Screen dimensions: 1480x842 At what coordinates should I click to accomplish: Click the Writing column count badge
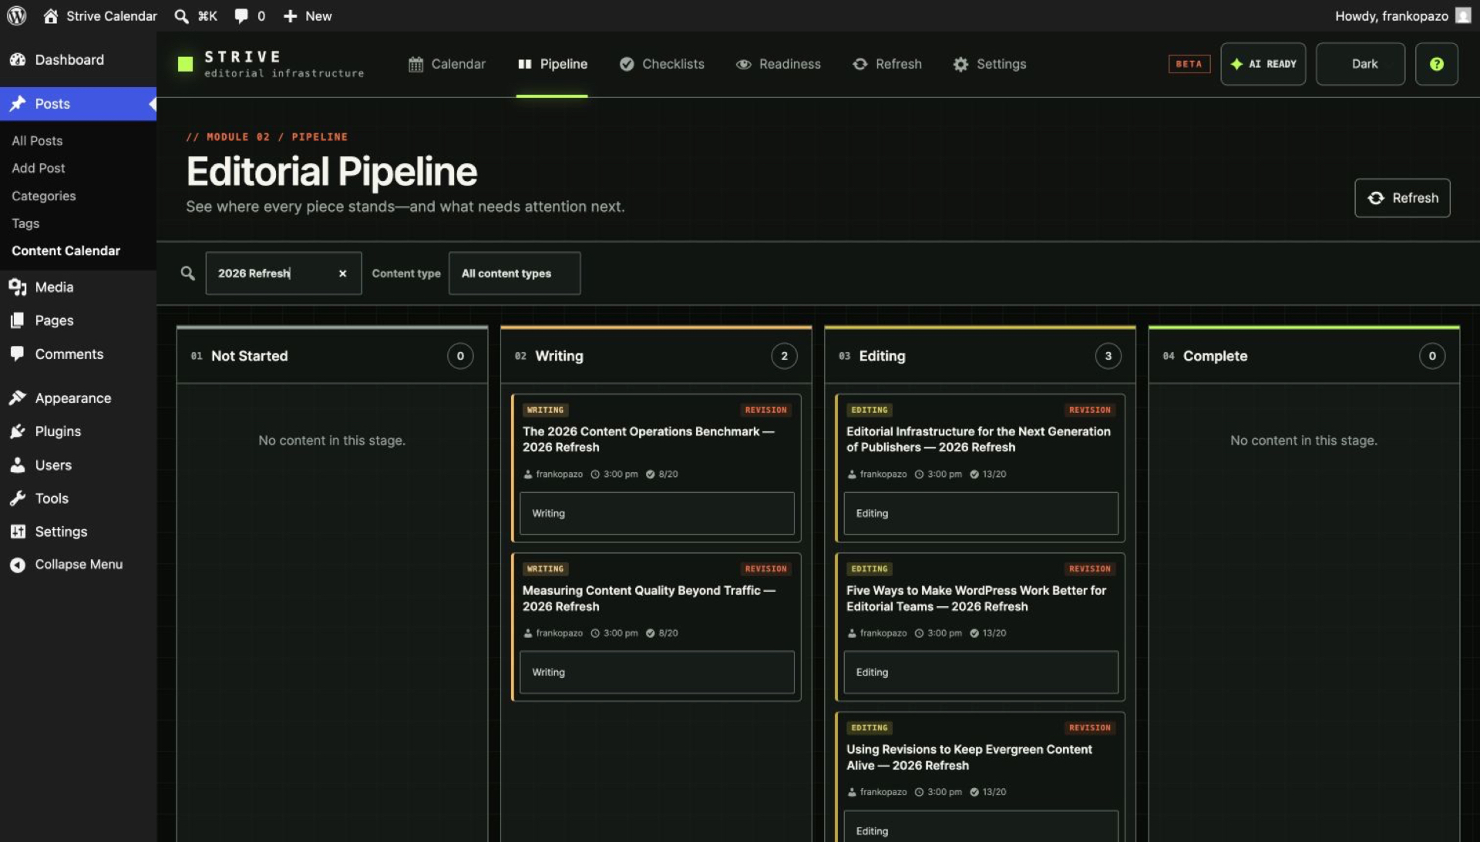784,356
